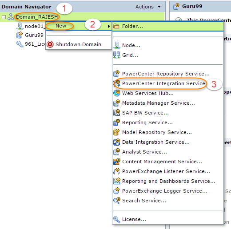Click the Reporting Service icon
The width and height of the screenshot is (231, 229).
click(116, 122)
